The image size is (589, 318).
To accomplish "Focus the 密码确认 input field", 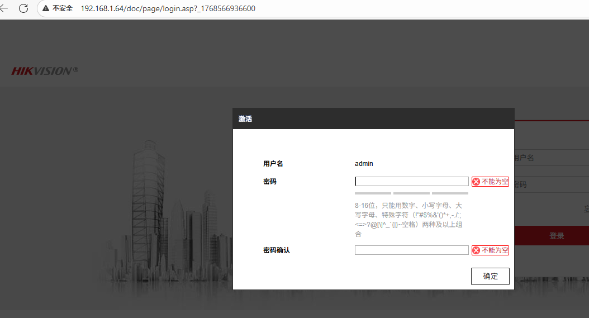I will point(411,250).
